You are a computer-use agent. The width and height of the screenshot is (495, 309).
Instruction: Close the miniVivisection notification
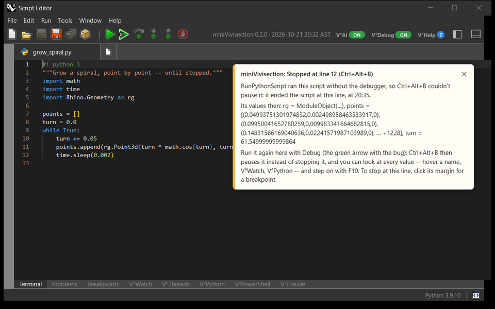click(x=464, y=74)
